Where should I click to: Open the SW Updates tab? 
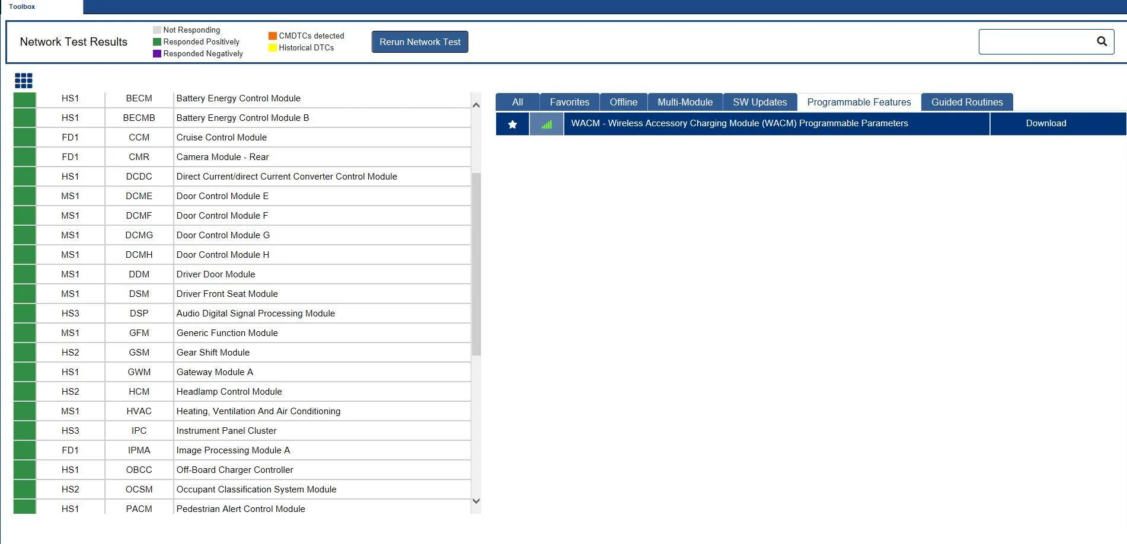(x=760, y=102)
